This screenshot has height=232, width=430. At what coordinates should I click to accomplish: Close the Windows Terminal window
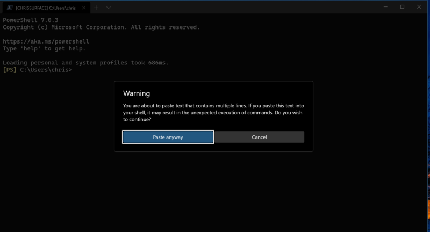[x=419, y=7]
